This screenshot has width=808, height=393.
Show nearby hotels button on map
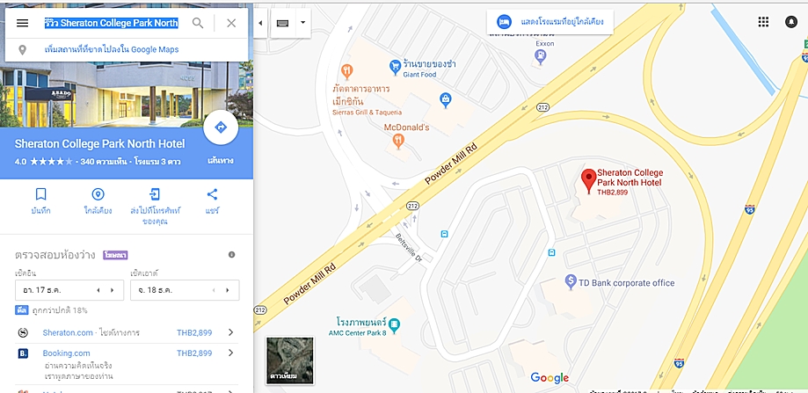tap(550, 22)
